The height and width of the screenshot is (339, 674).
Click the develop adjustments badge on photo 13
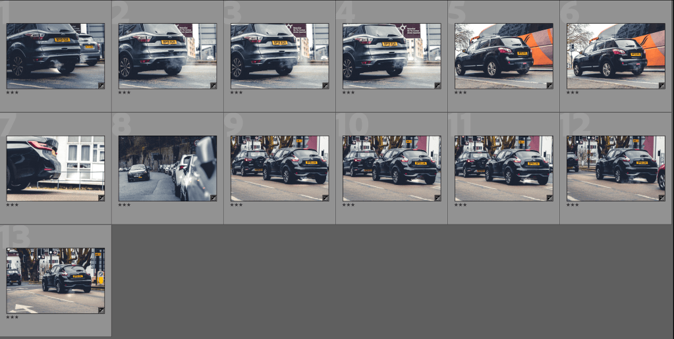click(x=101, y=310)
